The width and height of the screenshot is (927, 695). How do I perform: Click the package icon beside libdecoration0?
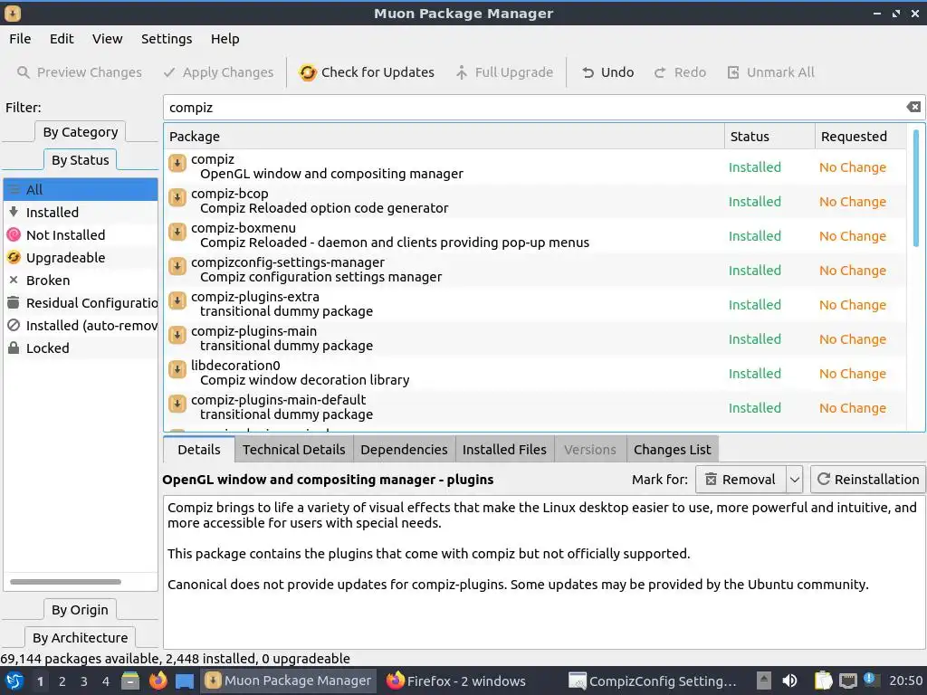point(177,369)
